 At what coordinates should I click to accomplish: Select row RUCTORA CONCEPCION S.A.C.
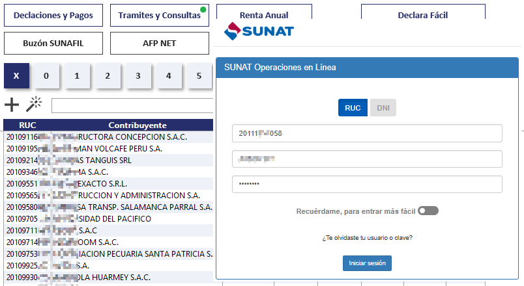click(108, 136)
